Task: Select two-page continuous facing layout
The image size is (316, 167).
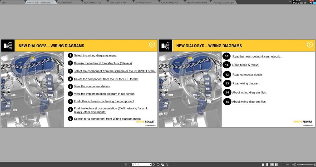Action: click(x=276, y=165)
